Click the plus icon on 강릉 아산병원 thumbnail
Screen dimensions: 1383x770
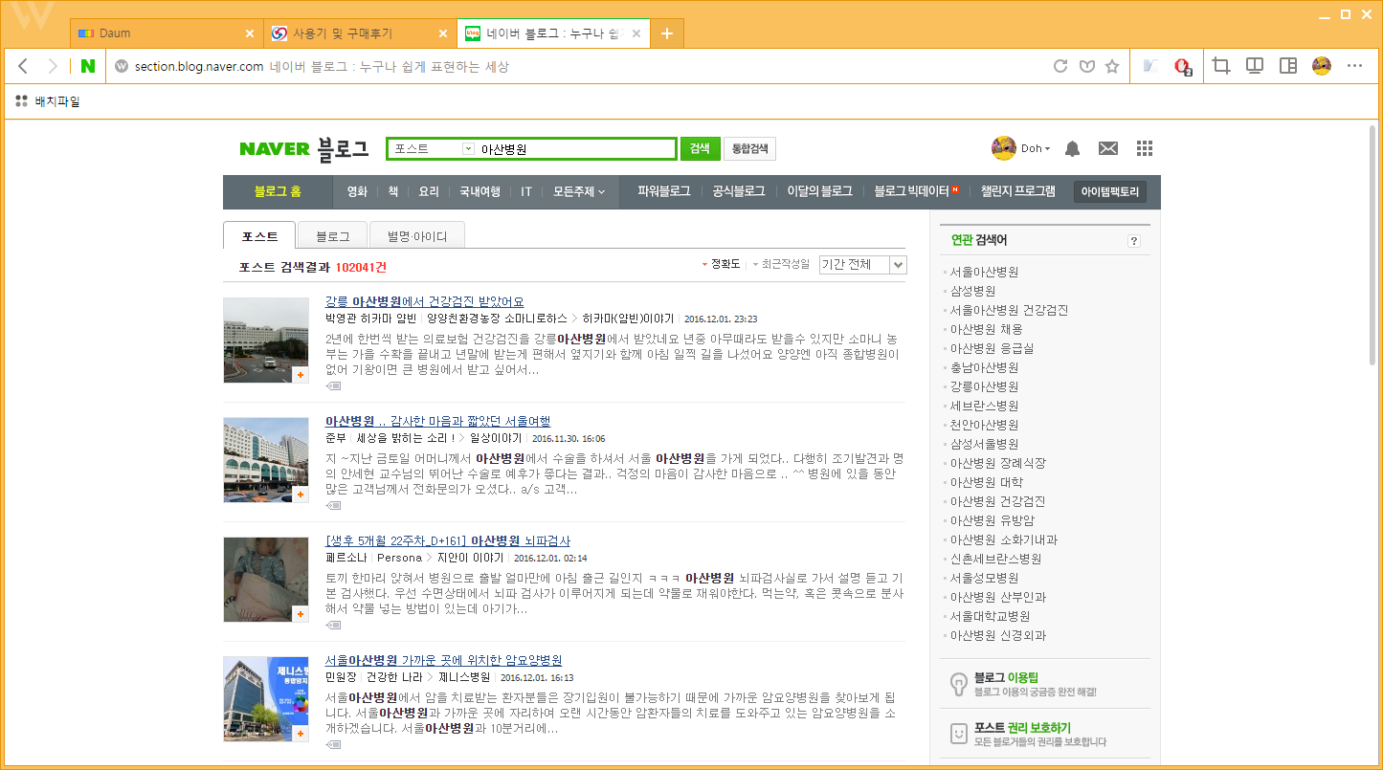coord(301,375)
